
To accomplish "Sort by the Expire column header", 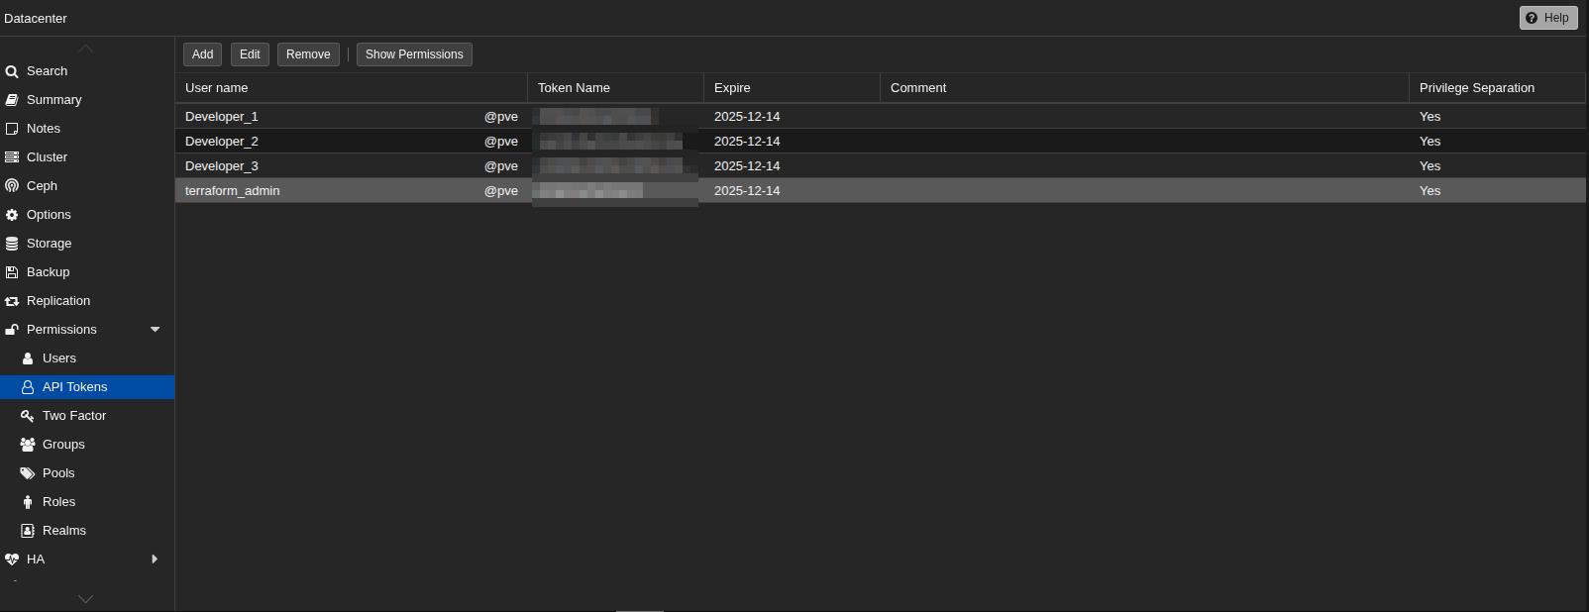I will click(x=732, y=88).
